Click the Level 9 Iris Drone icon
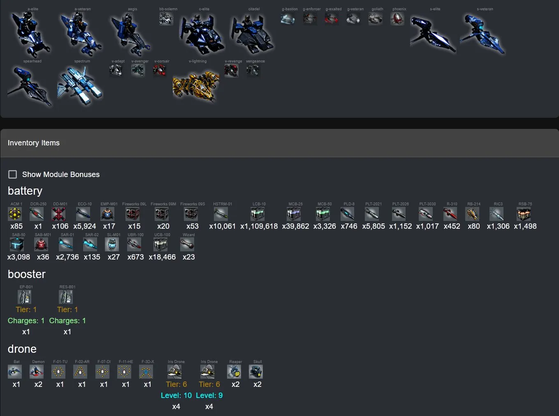Viewport: 559px width, 416px height. coord(208,372)
